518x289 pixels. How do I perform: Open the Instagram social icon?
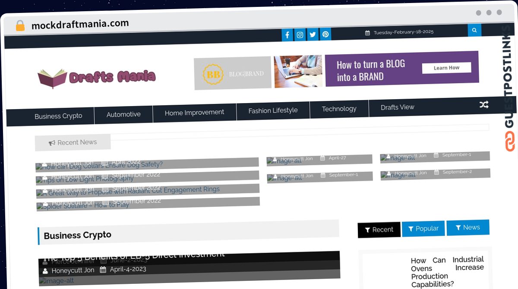tap(300, 35)
